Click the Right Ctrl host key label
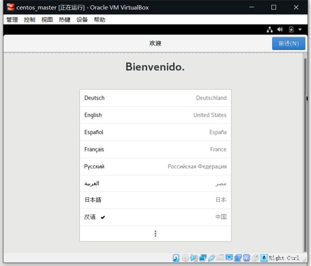 (284, 258)
